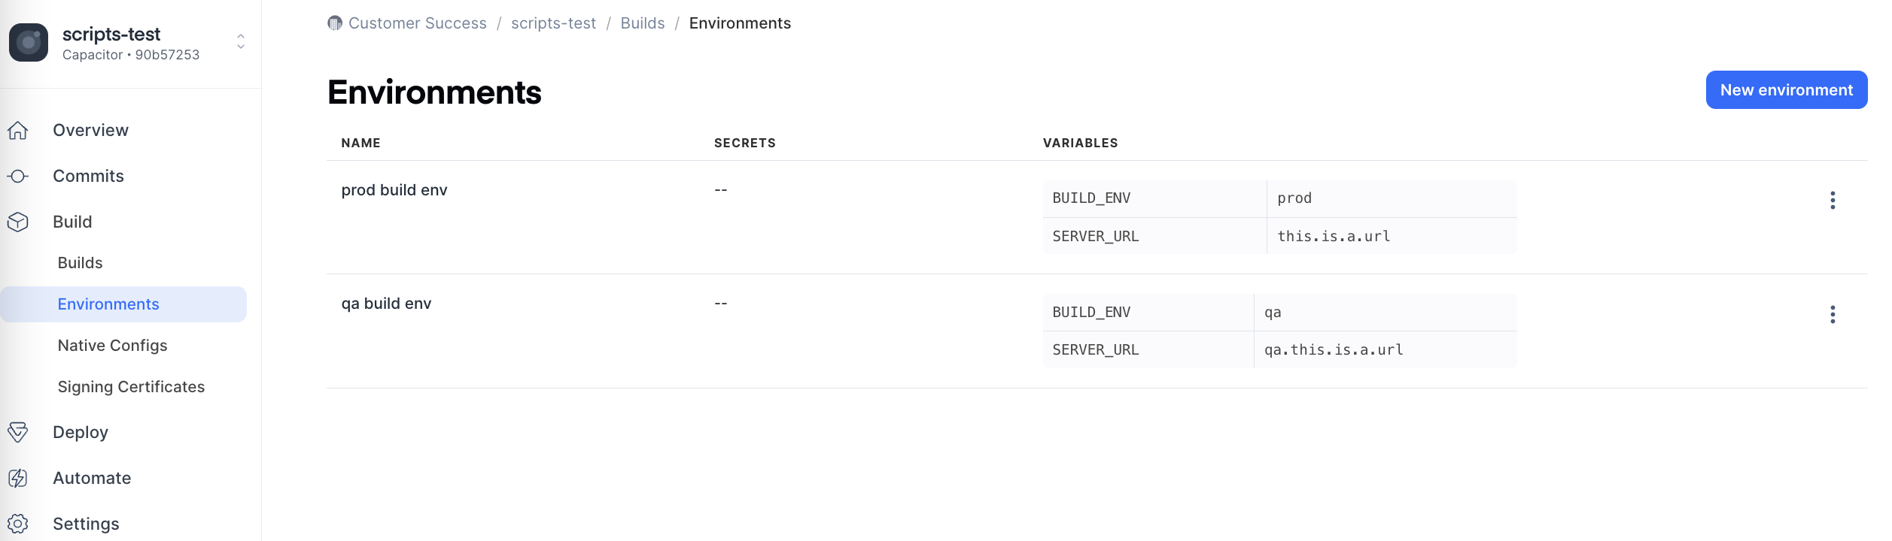
Task: Click the qa.this.is.a.url variable value
Action: pyautogui.click(x=1334, y=350)
